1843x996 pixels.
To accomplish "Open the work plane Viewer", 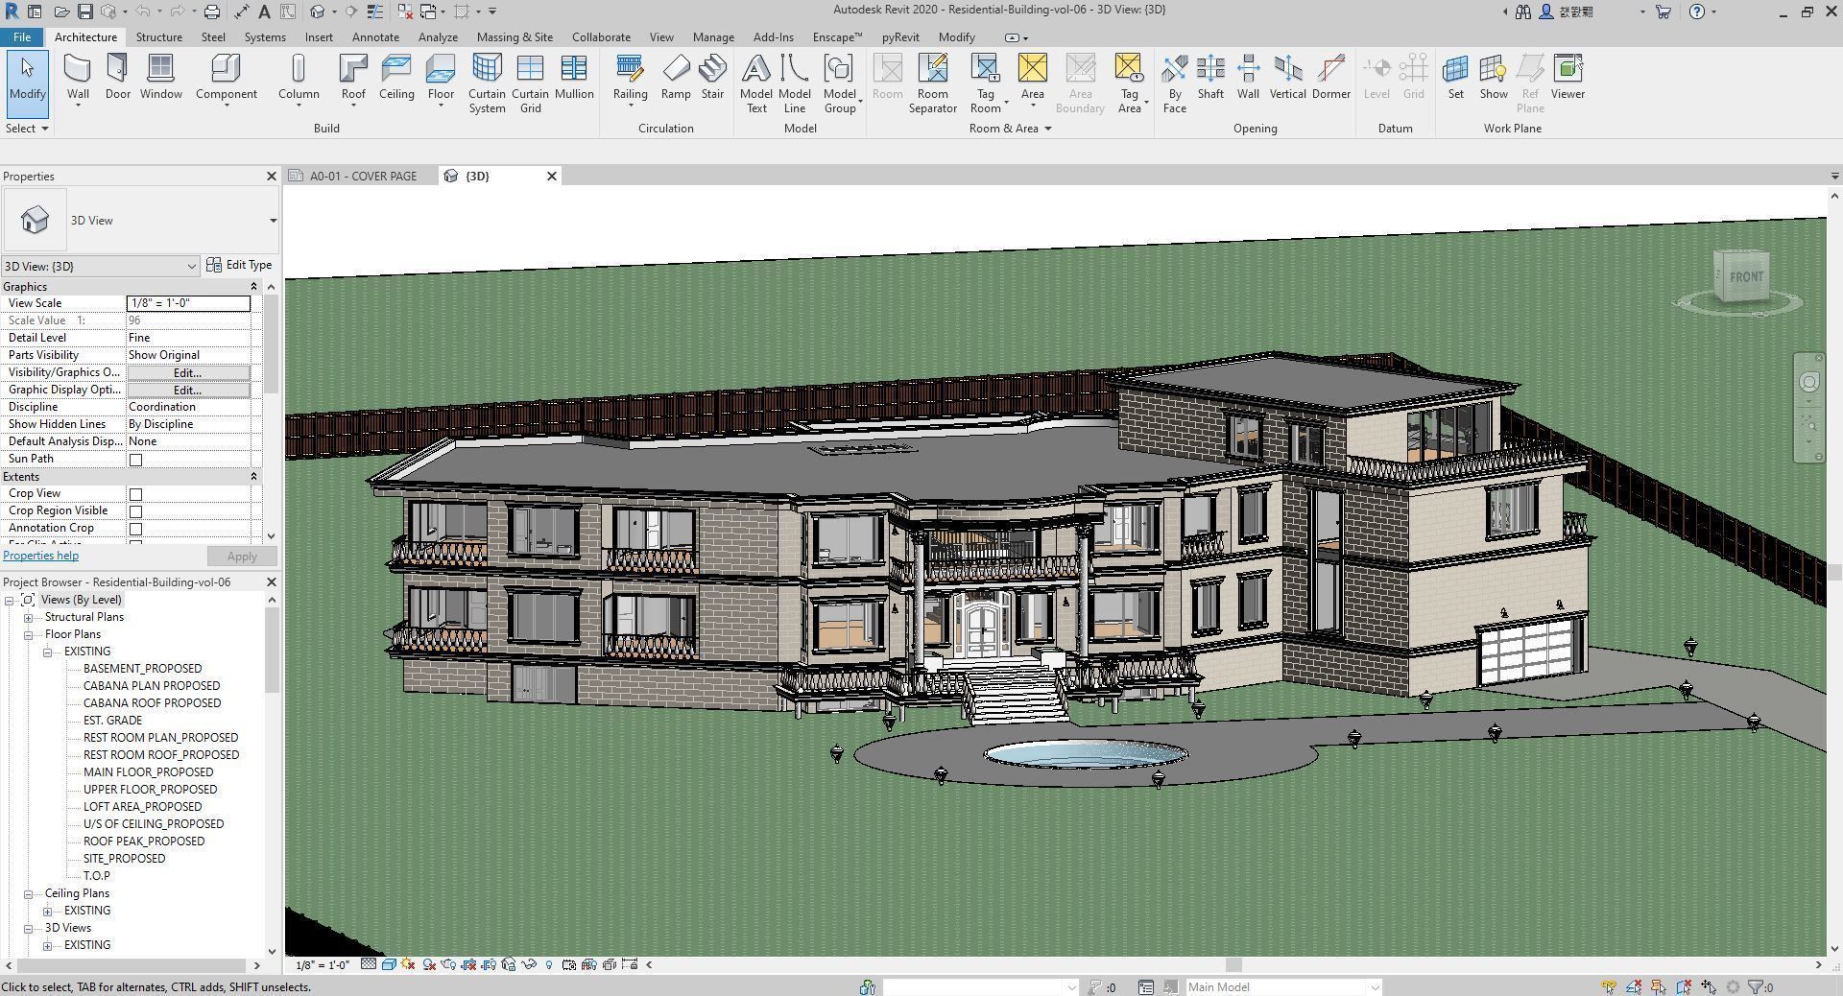I will (1568, 77).
